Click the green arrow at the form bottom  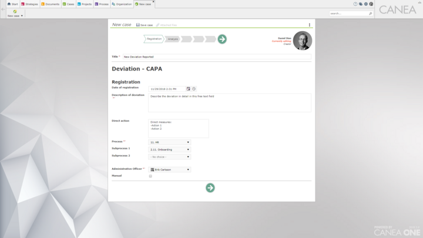point(210,188)
